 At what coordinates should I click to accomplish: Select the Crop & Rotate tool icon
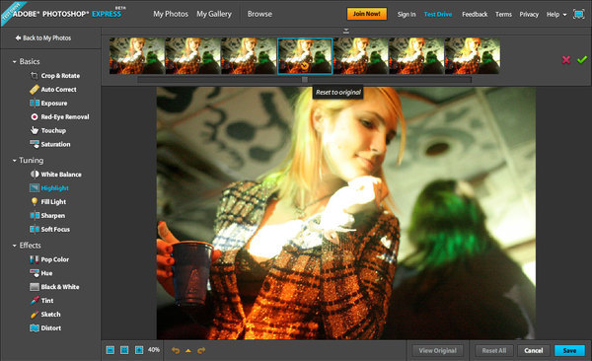click(x=34, y=76)
